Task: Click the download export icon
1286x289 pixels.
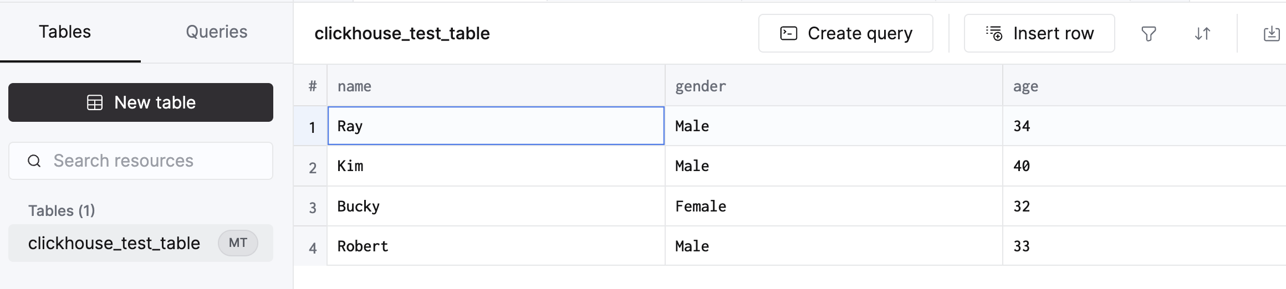Action: [1271, 34]
